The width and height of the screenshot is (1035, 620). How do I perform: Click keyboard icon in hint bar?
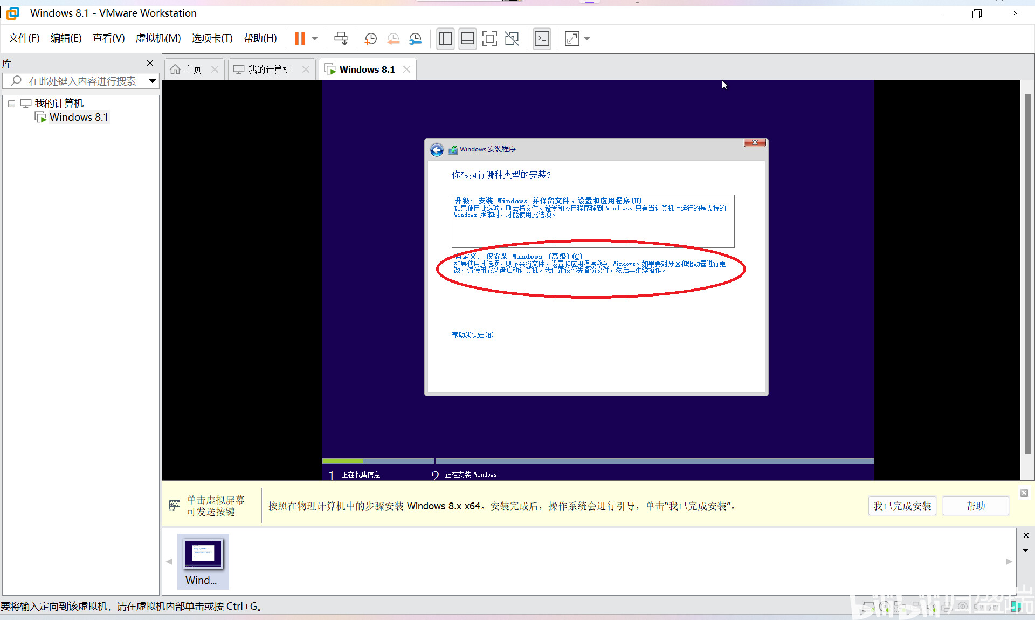pyautogui.click(x=174, y=505)
